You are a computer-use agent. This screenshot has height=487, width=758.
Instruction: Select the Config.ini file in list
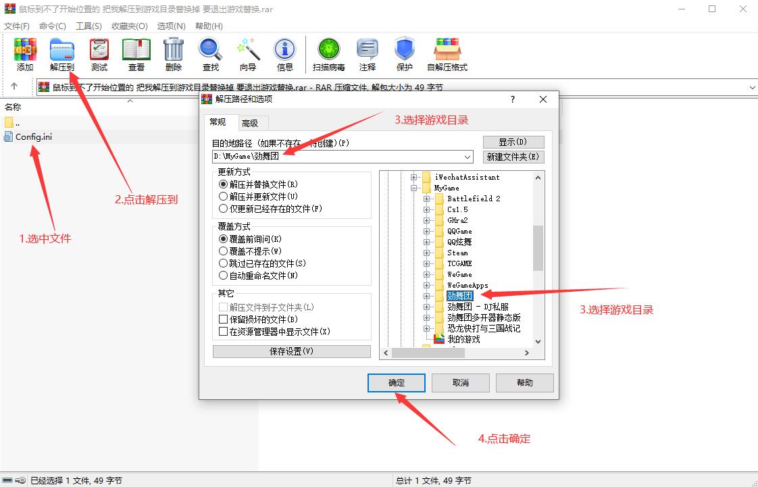33,137
